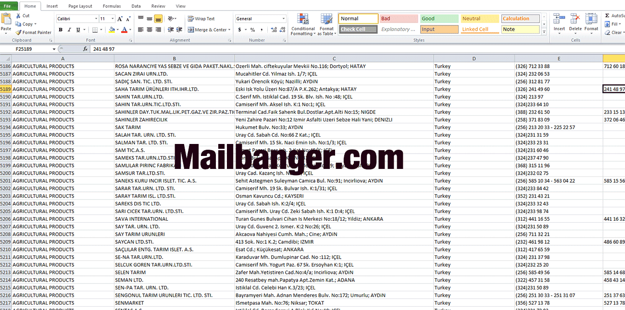This screenshot has width=625, height=310.
Task: Increase font size with the large A icon
Action: click(x=120, y=19)
